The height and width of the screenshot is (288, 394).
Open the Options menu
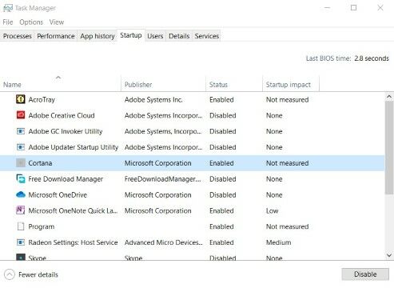coord(31,22)
